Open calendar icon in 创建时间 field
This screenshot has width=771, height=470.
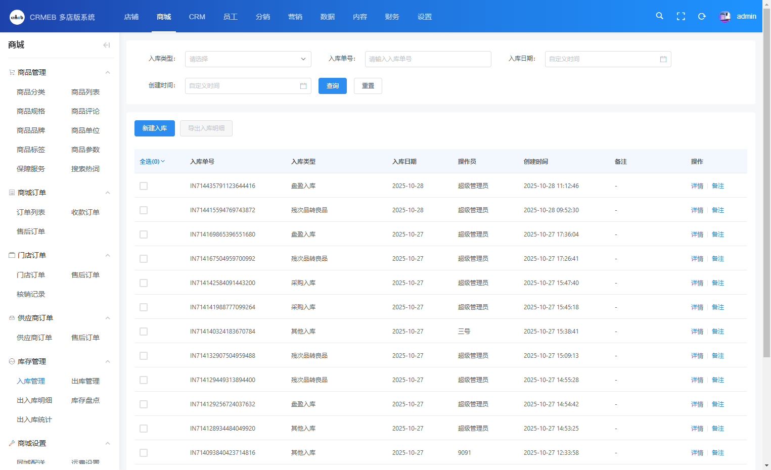click(x=303, y=86)
